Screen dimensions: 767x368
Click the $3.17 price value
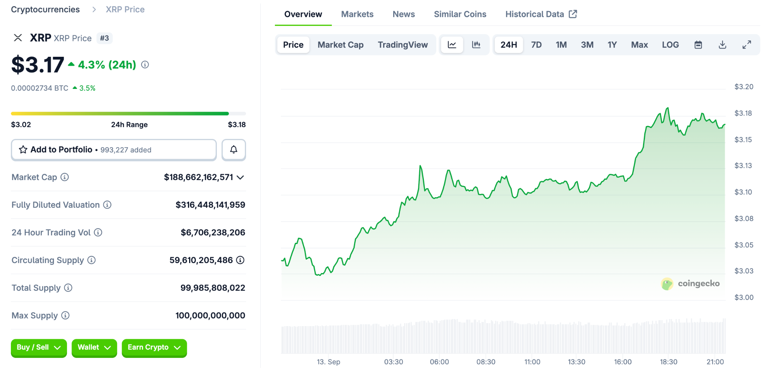coord(37,65)
